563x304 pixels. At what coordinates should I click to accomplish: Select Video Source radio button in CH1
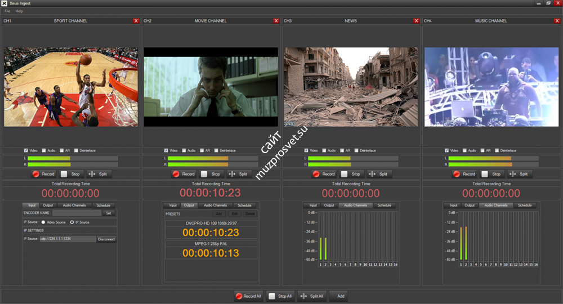coord(43,222)
